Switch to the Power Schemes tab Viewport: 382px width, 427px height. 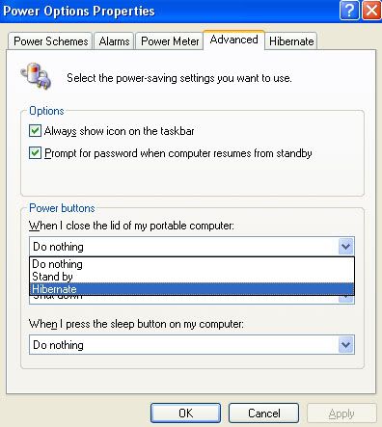tap(50, 41)
